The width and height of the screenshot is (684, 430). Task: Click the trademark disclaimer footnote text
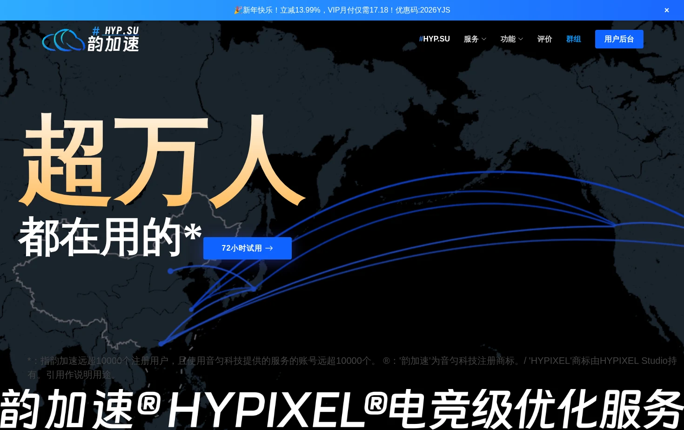pos(352,368)
